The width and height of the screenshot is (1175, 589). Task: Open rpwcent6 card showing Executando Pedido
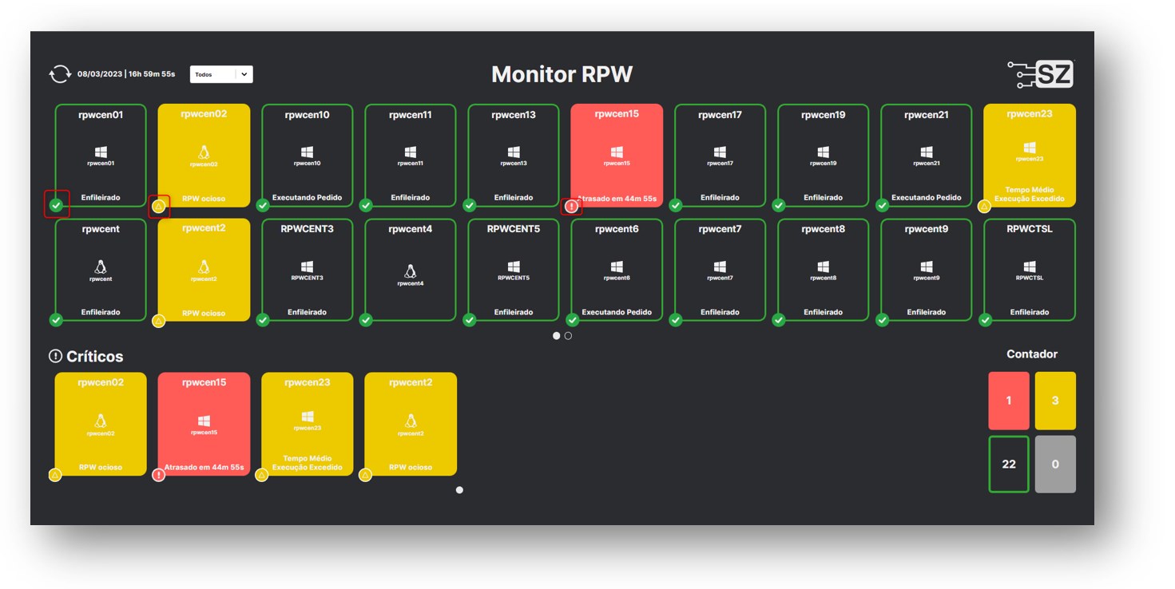617,270
